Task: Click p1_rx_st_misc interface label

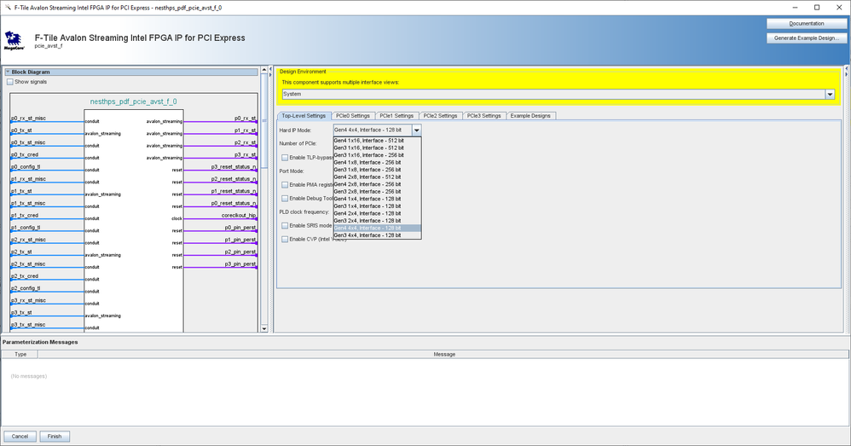Action: 28,178
